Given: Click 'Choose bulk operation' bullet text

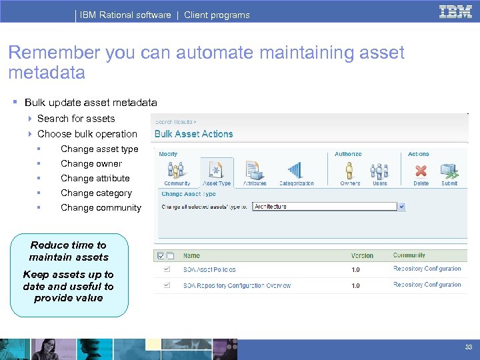Looking at the screenshot, I should (87, 134).
